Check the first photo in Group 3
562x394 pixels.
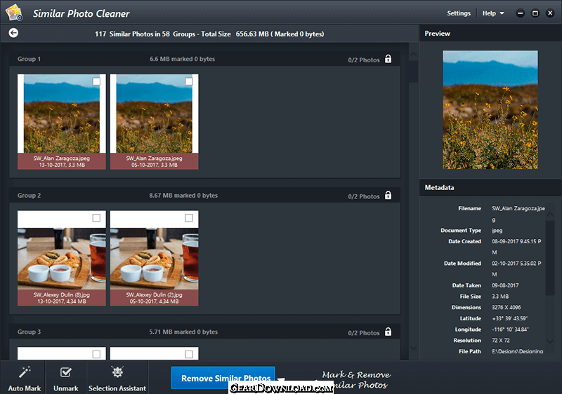pos(96,354)
